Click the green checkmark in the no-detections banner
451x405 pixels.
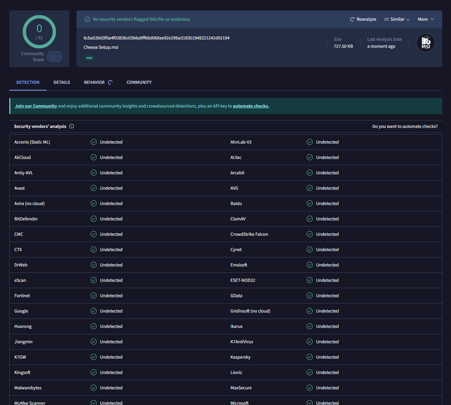click(87, 19)
